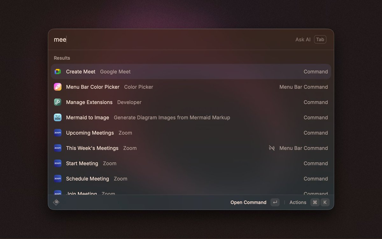Click 'Generate Diagram Images from Mermaid Markup' text

[172, 118]
